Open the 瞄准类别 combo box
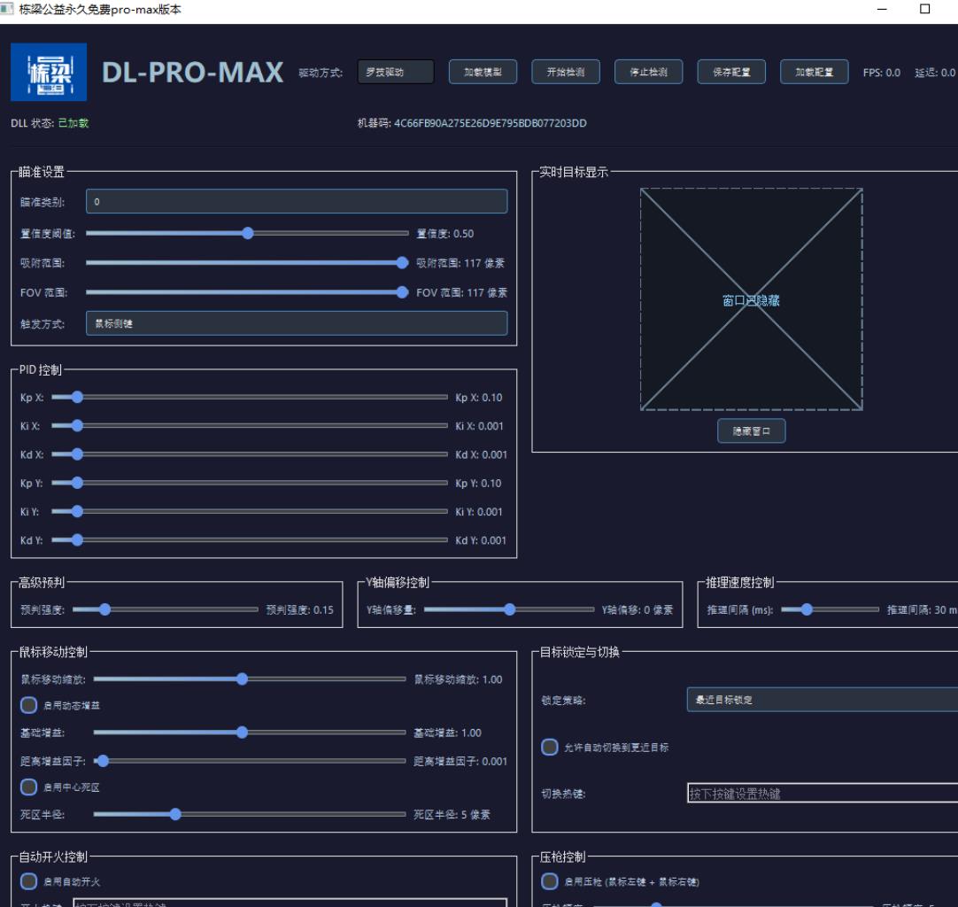This screenshot has height=907, width=958. click(x=297, y=202)
